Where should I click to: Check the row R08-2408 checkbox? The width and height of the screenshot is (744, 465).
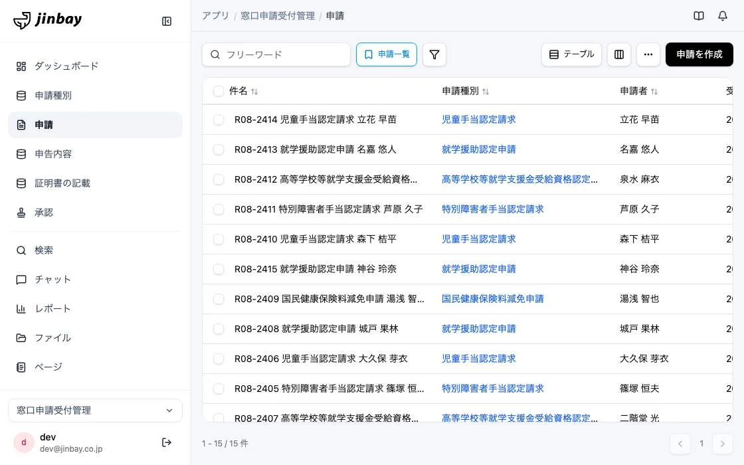coord(219,329)
